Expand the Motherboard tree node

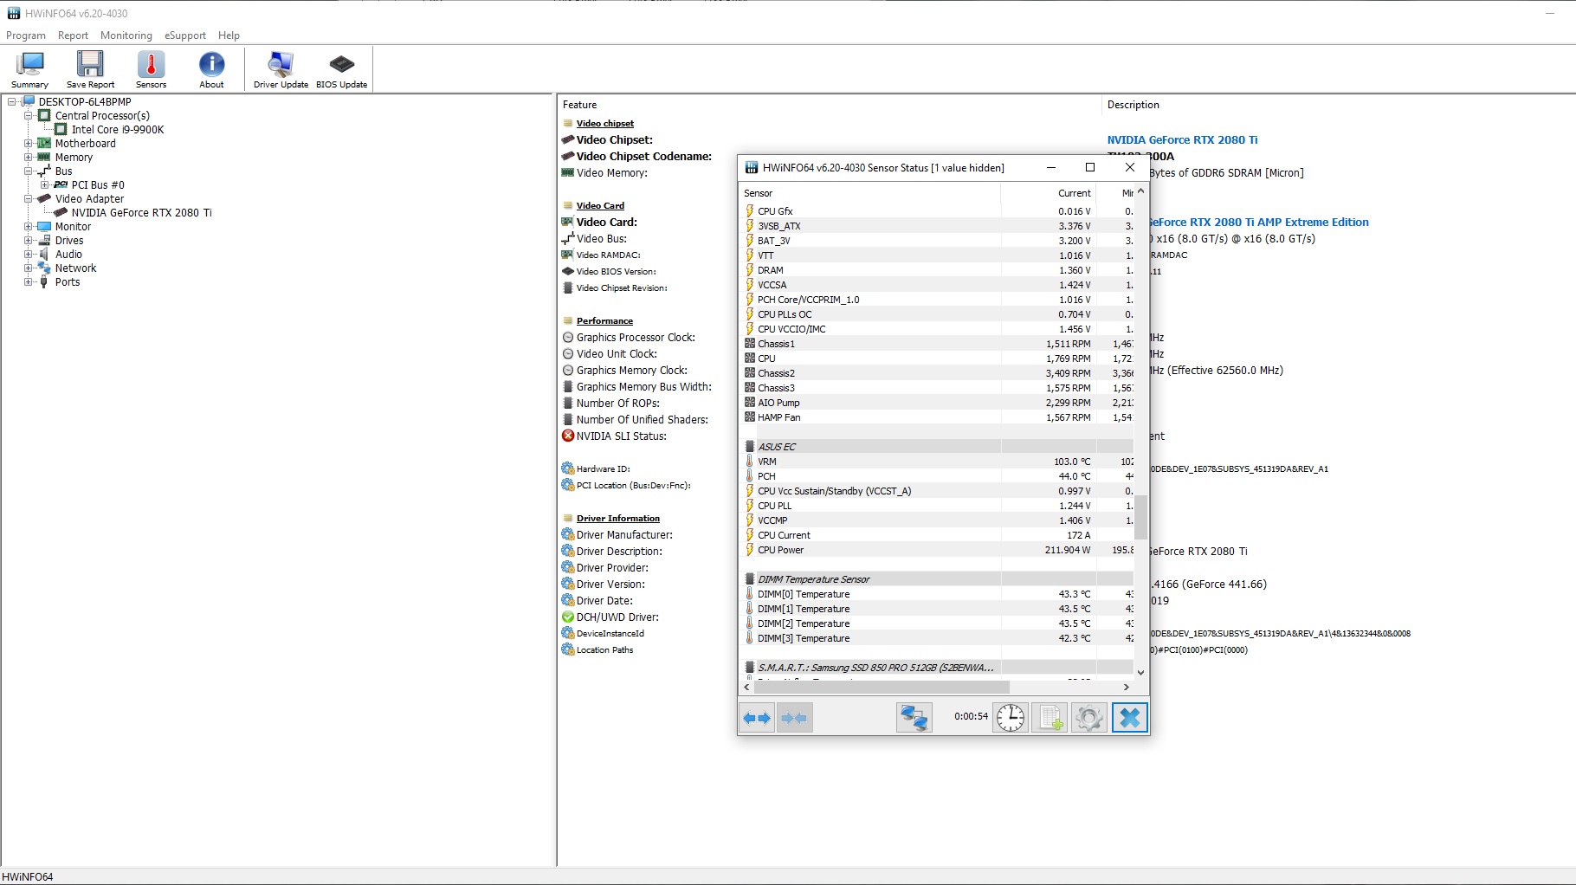pyautogui.click(x=29, y=144)
